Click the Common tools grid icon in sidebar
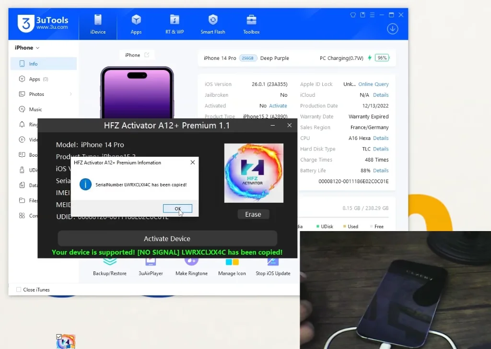This screenshot has height=349, width=491. point(22,215)
